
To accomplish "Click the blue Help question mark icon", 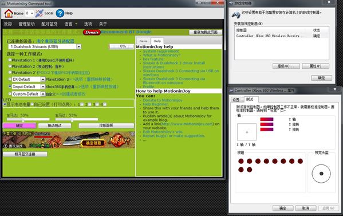I will [60, 13].
